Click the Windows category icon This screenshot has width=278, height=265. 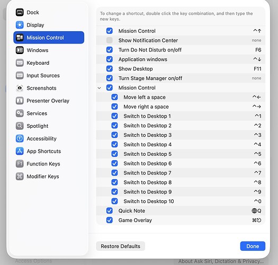(x=20, y=50)
